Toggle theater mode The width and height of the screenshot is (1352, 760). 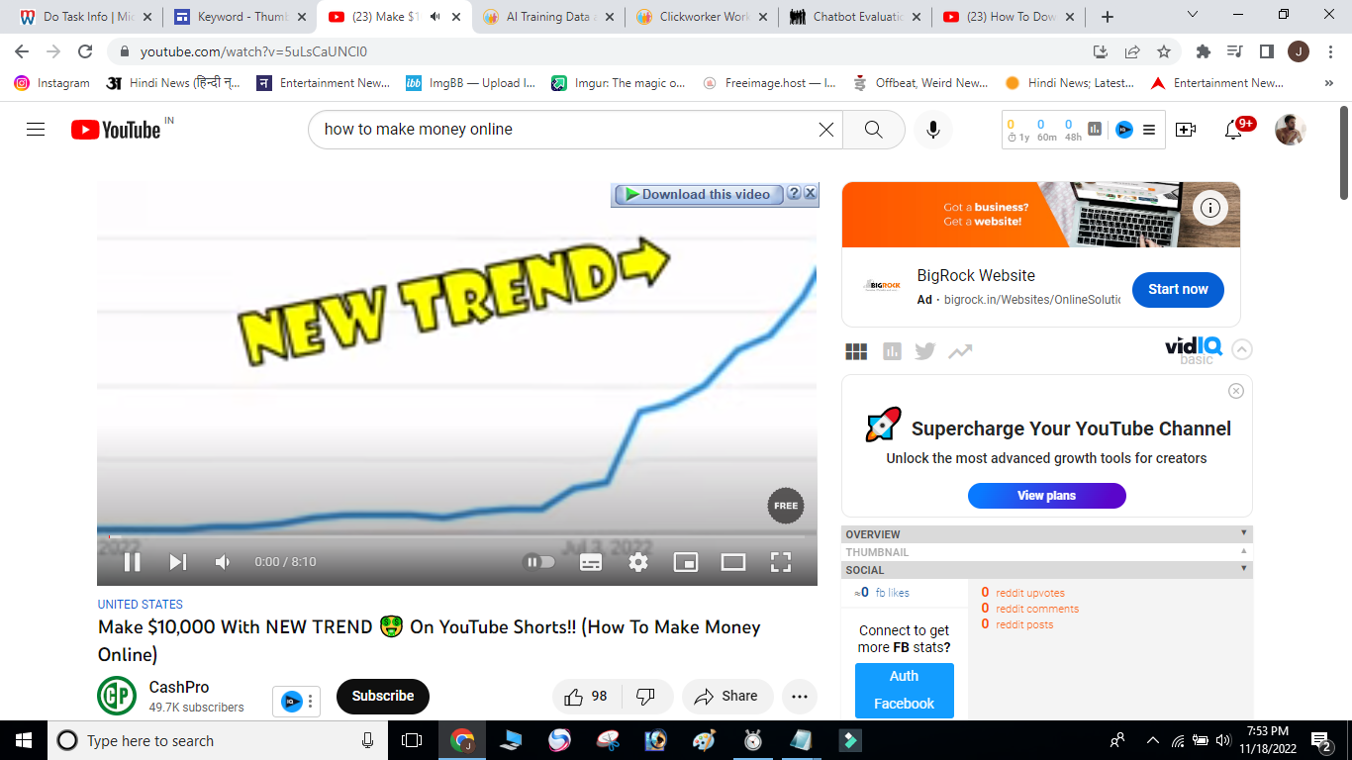pos(733,562)
